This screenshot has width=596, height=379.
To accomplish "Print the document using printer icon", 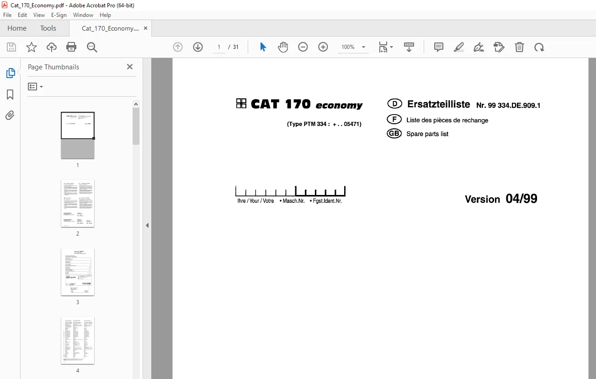I will click(71, 47).
